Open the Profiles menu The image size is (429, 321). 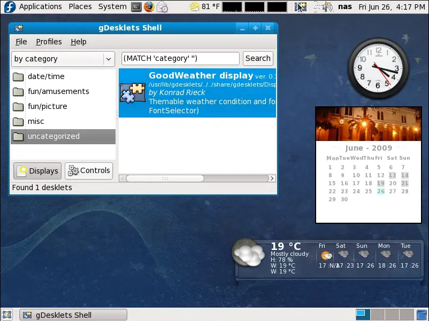pyautogui.click(x=49, y=42)
